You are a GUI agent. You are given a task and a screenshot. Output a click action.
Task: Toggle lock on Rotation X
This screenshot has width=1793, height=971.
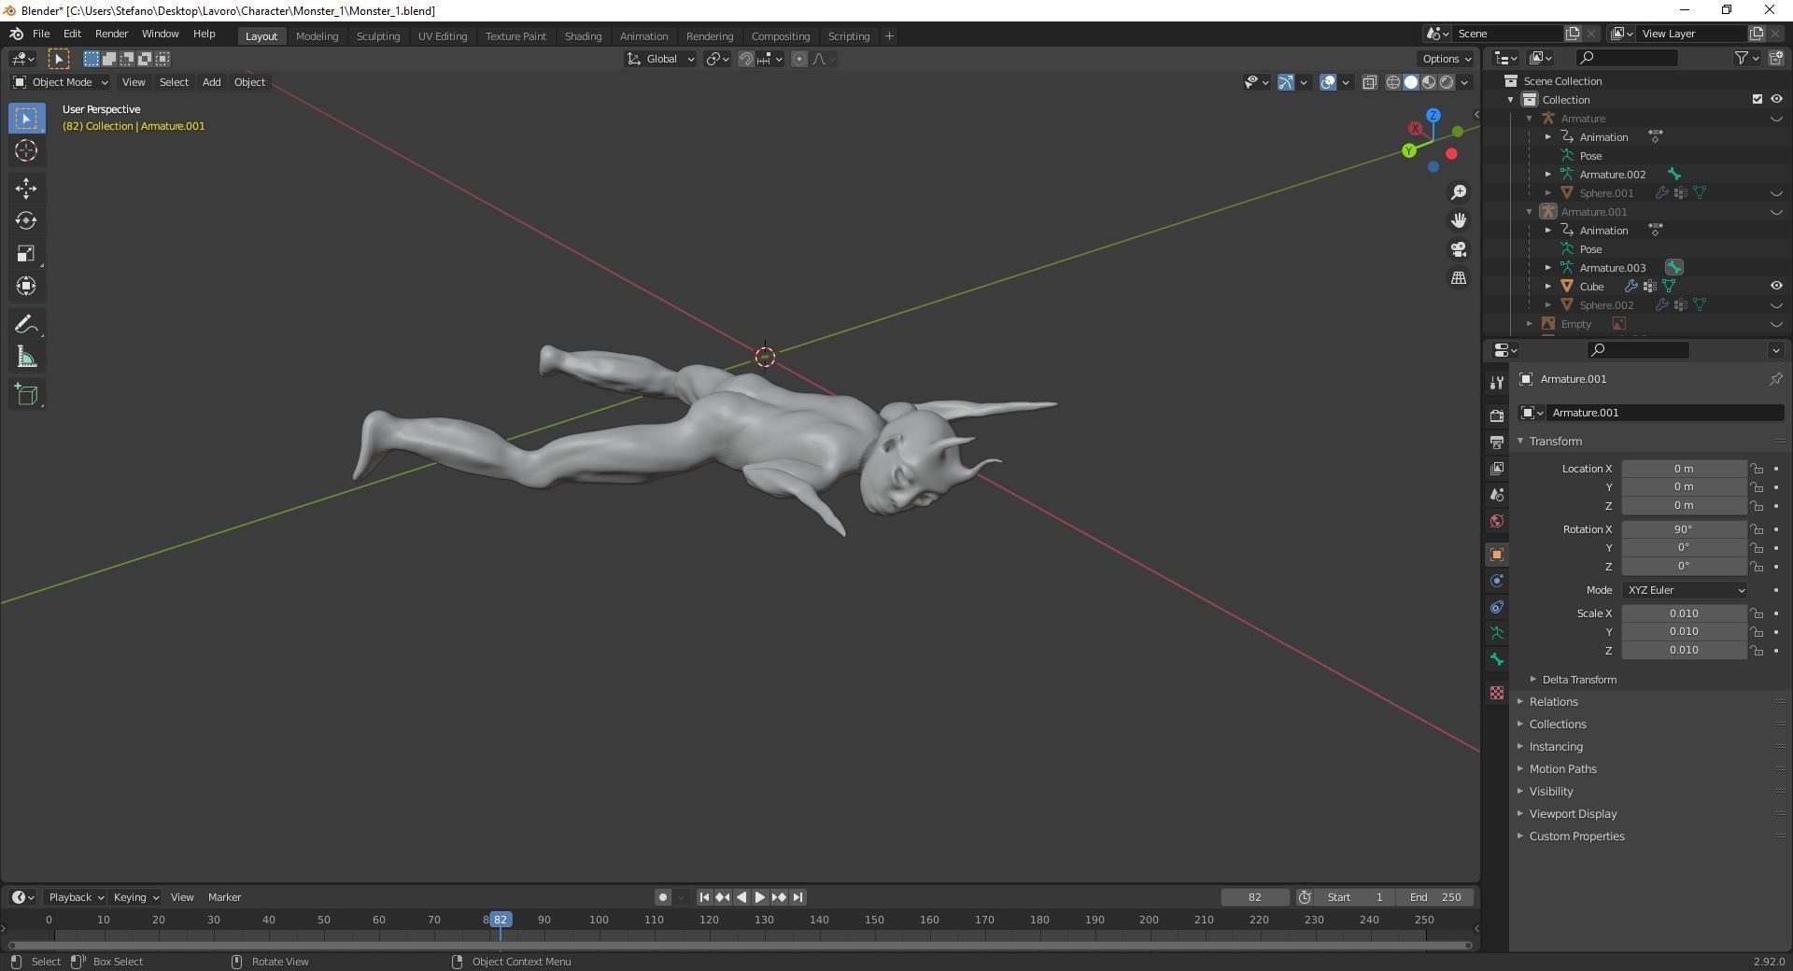tap(1757, 529)
